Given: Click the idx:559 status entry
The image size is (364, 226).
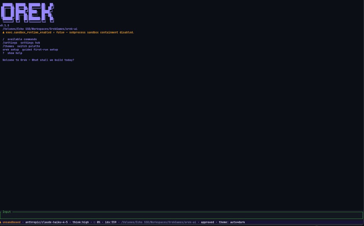Looking at the screenshot, I should (x=111, y=222).
